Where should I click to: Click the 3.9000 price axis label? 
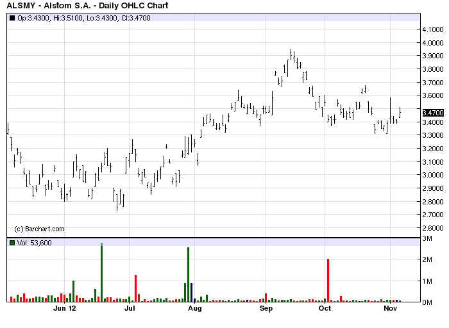pyautogui.click(x=433, y=56)
